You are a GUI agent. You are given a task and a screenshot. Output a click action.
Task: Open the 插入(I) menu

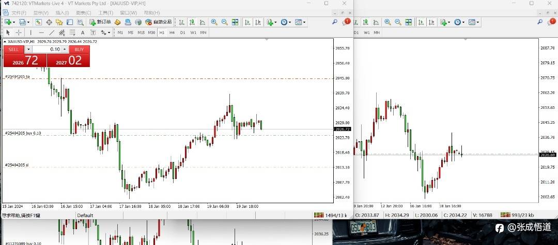(63, 13)
